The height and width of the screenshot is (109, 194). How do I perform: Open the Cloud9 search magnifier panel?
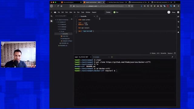[x=52, y=16]
